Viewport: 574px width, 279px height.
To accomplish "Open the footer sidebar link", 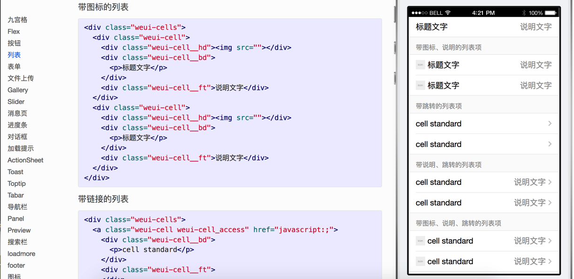I will click(16, 265).
